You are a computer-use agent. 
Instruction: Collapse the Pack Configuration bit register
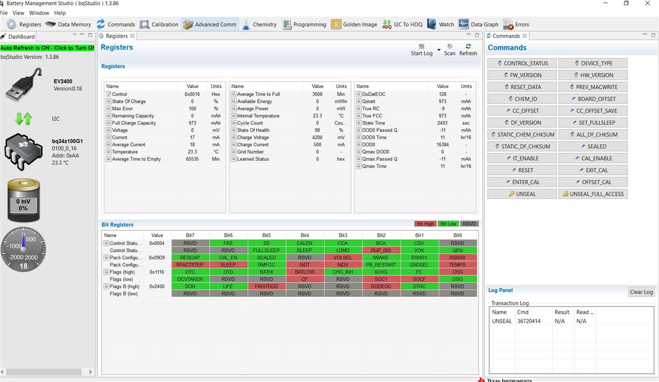pyautogui.click(x=106, y=258)
